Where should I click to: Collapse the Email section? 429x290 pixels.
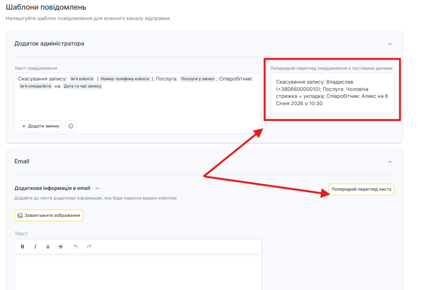click(390, 162)
